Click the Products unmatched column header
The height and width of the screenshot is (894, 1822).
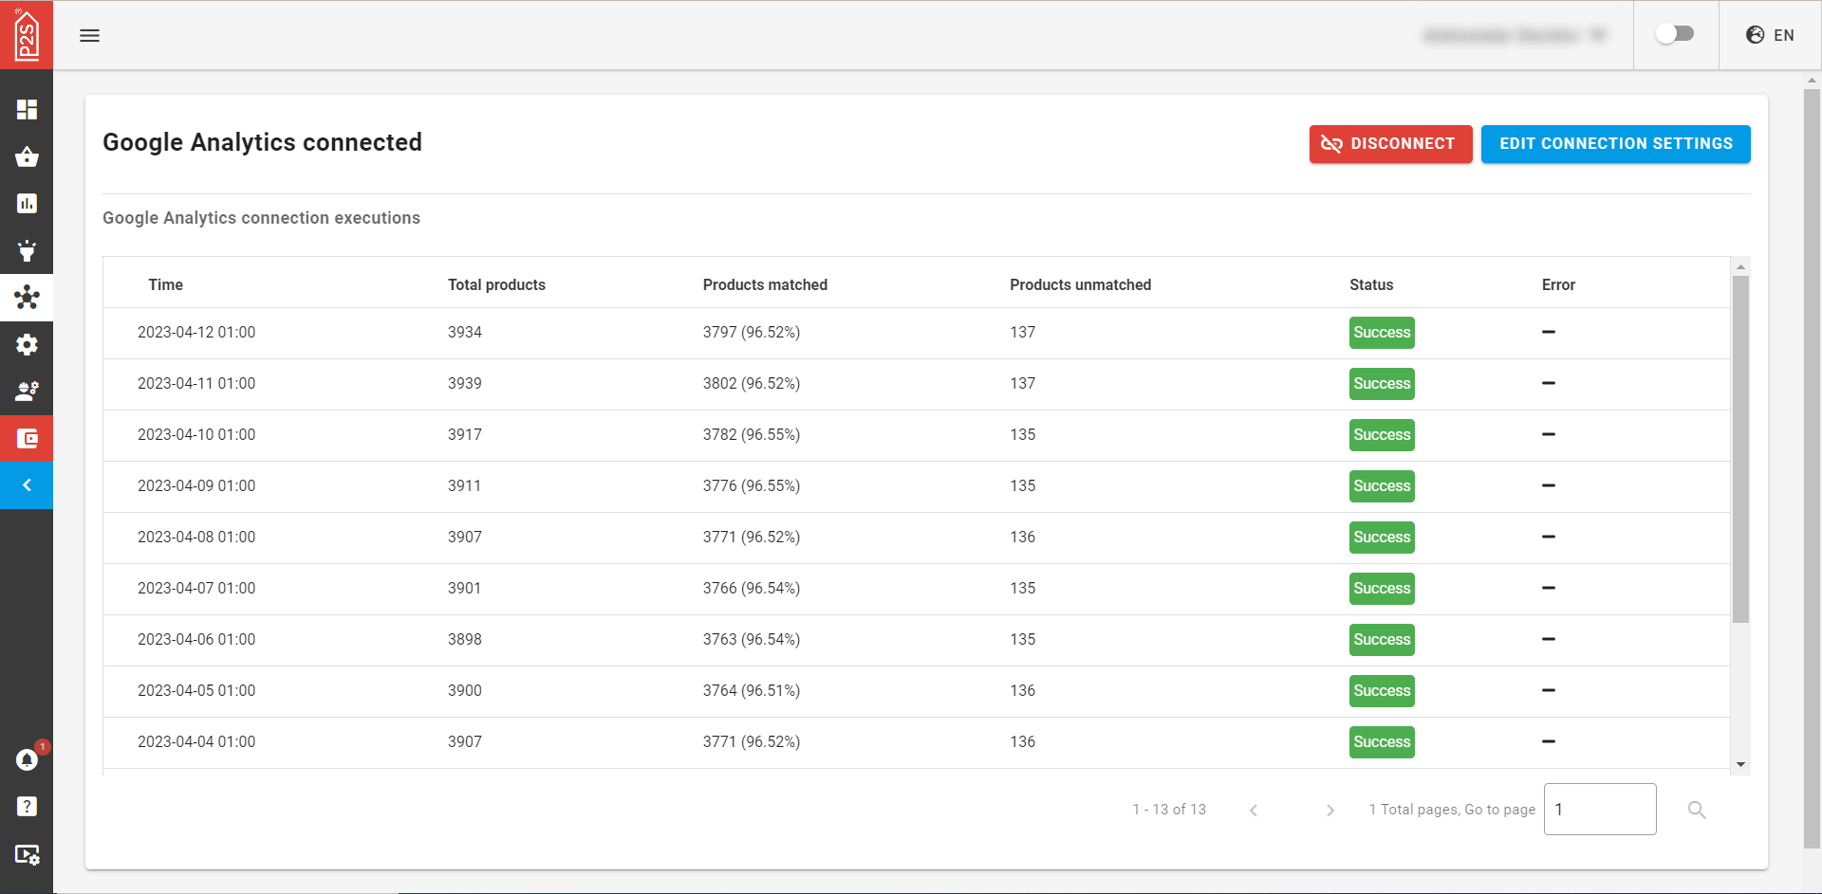click(x=1080, y=284)
